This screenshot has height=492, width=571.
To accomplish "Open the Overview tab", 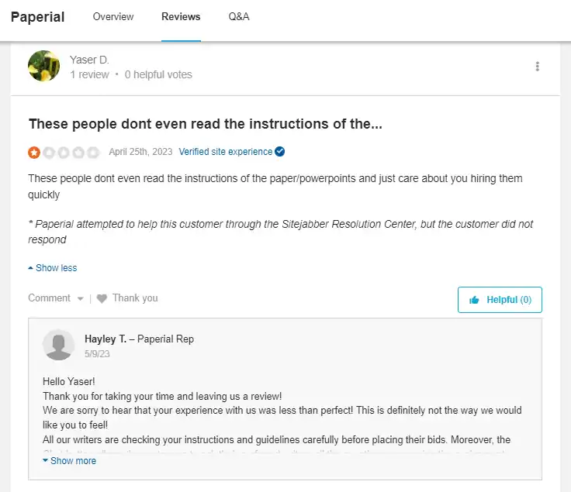I will click(113, 17).
